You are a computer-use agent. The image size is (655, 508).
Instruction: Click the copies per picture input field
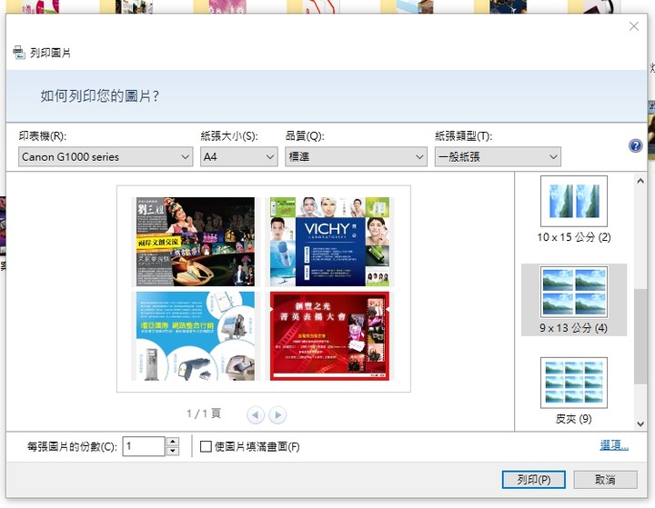click(144, 446)
